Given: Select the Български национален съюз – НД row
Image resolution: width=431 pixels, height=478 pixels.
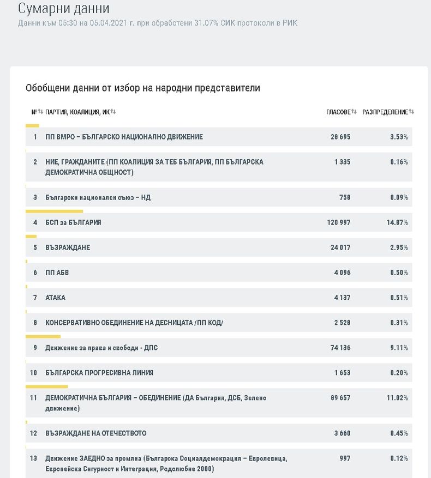Looking at the screenshot, I should (98, 197).
